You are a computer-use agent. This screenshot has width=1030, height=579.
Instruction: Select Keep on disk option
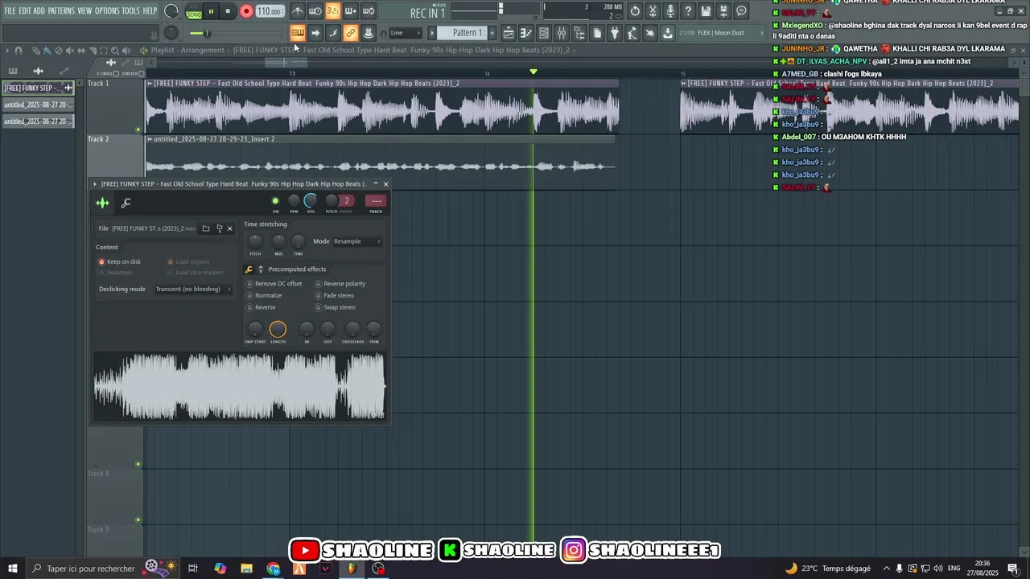(119, 261)
